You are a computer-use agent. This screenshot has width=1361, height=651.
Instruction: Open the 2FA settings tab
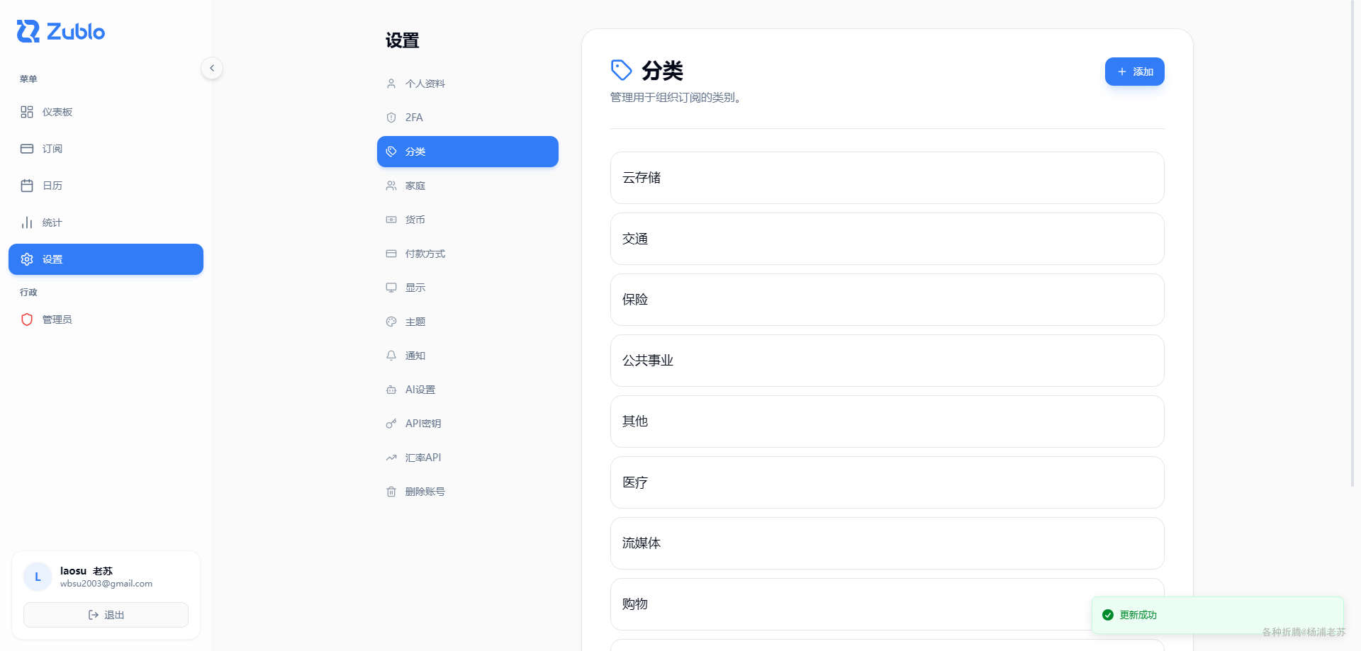point(468,118)
